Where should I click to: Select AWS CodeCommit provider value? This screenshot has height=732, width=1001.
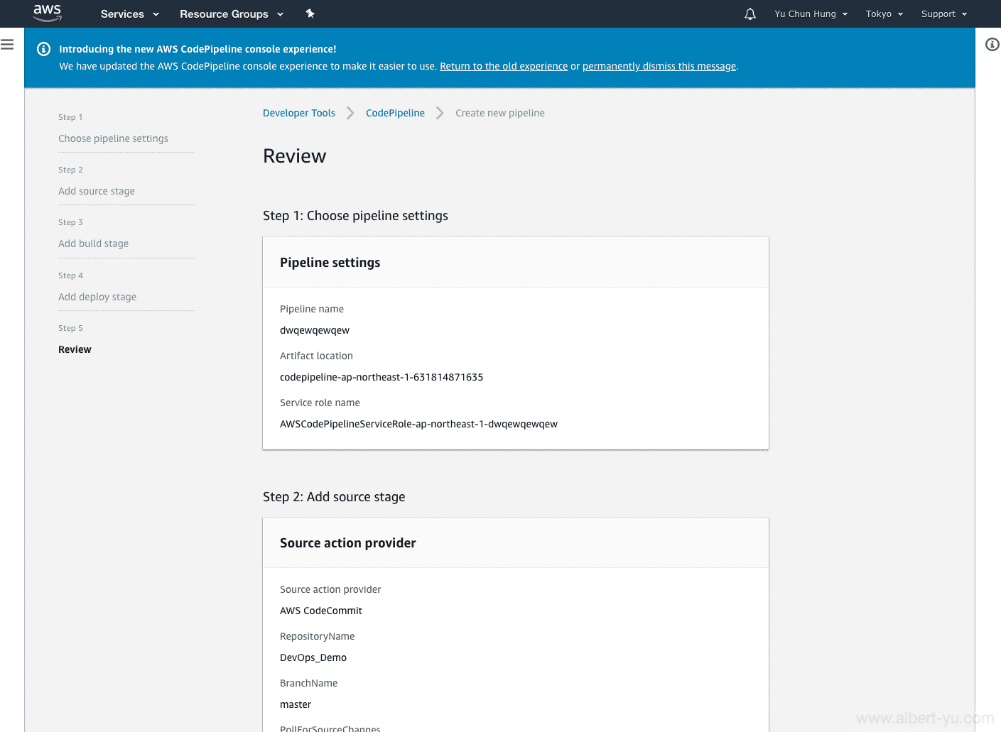tap(321, 611)
